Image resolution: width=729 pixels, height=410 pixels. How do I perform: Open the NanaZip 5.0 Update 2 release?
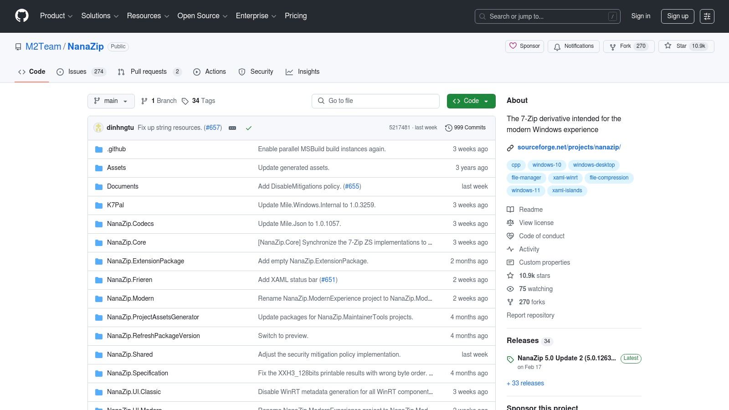click(x=566, y=358)
